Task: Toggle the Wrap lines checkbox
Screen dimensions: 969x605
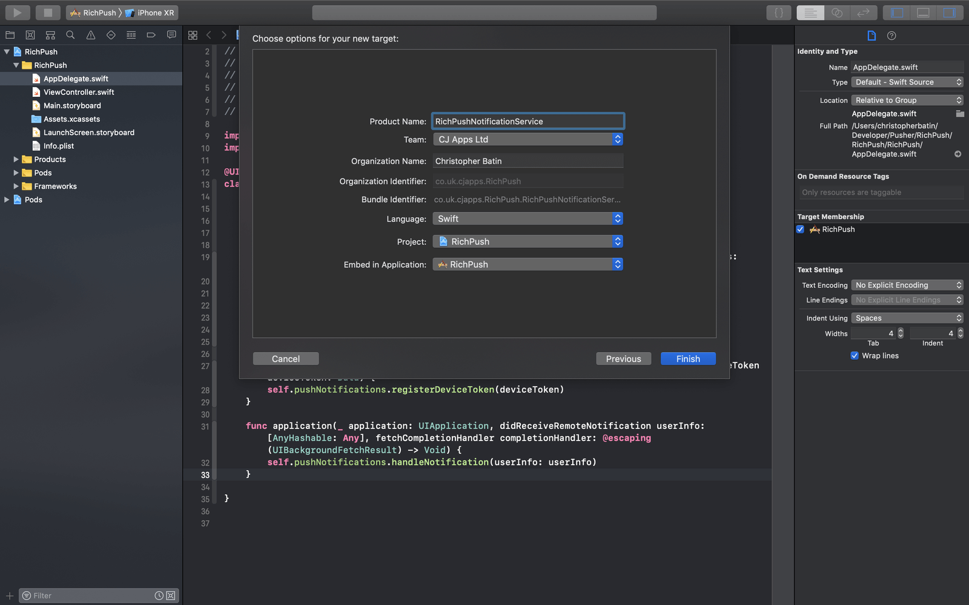Action: (855, 356)
